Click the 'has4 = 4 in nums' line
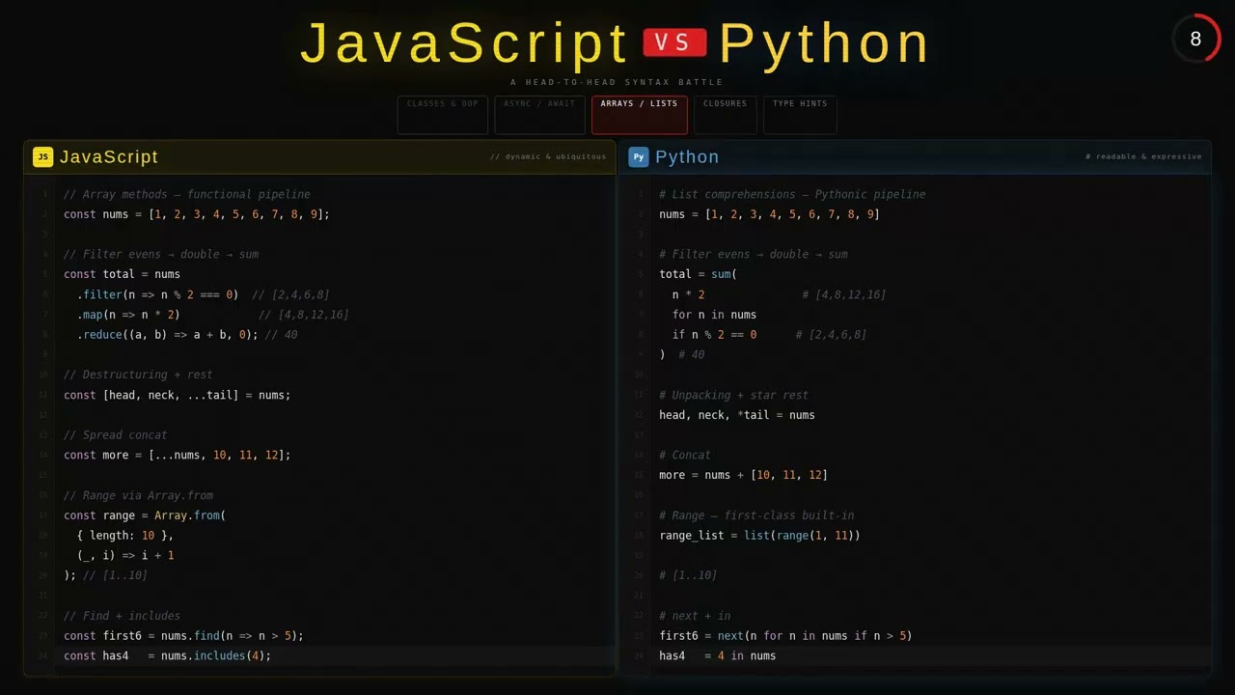 pyautogui.click(x=717, y=655)
